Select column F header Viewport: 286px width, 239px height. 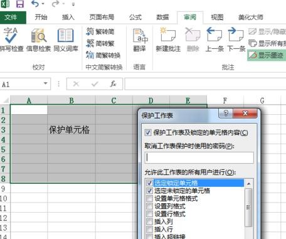[225, 100]
